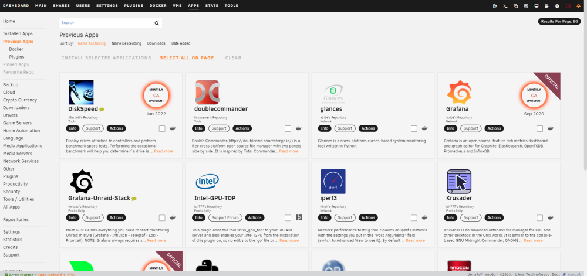The height and width of the screenshot is (276, 587).
Task: Open the Stats menu tab
Action: click(x=212, y=6)
